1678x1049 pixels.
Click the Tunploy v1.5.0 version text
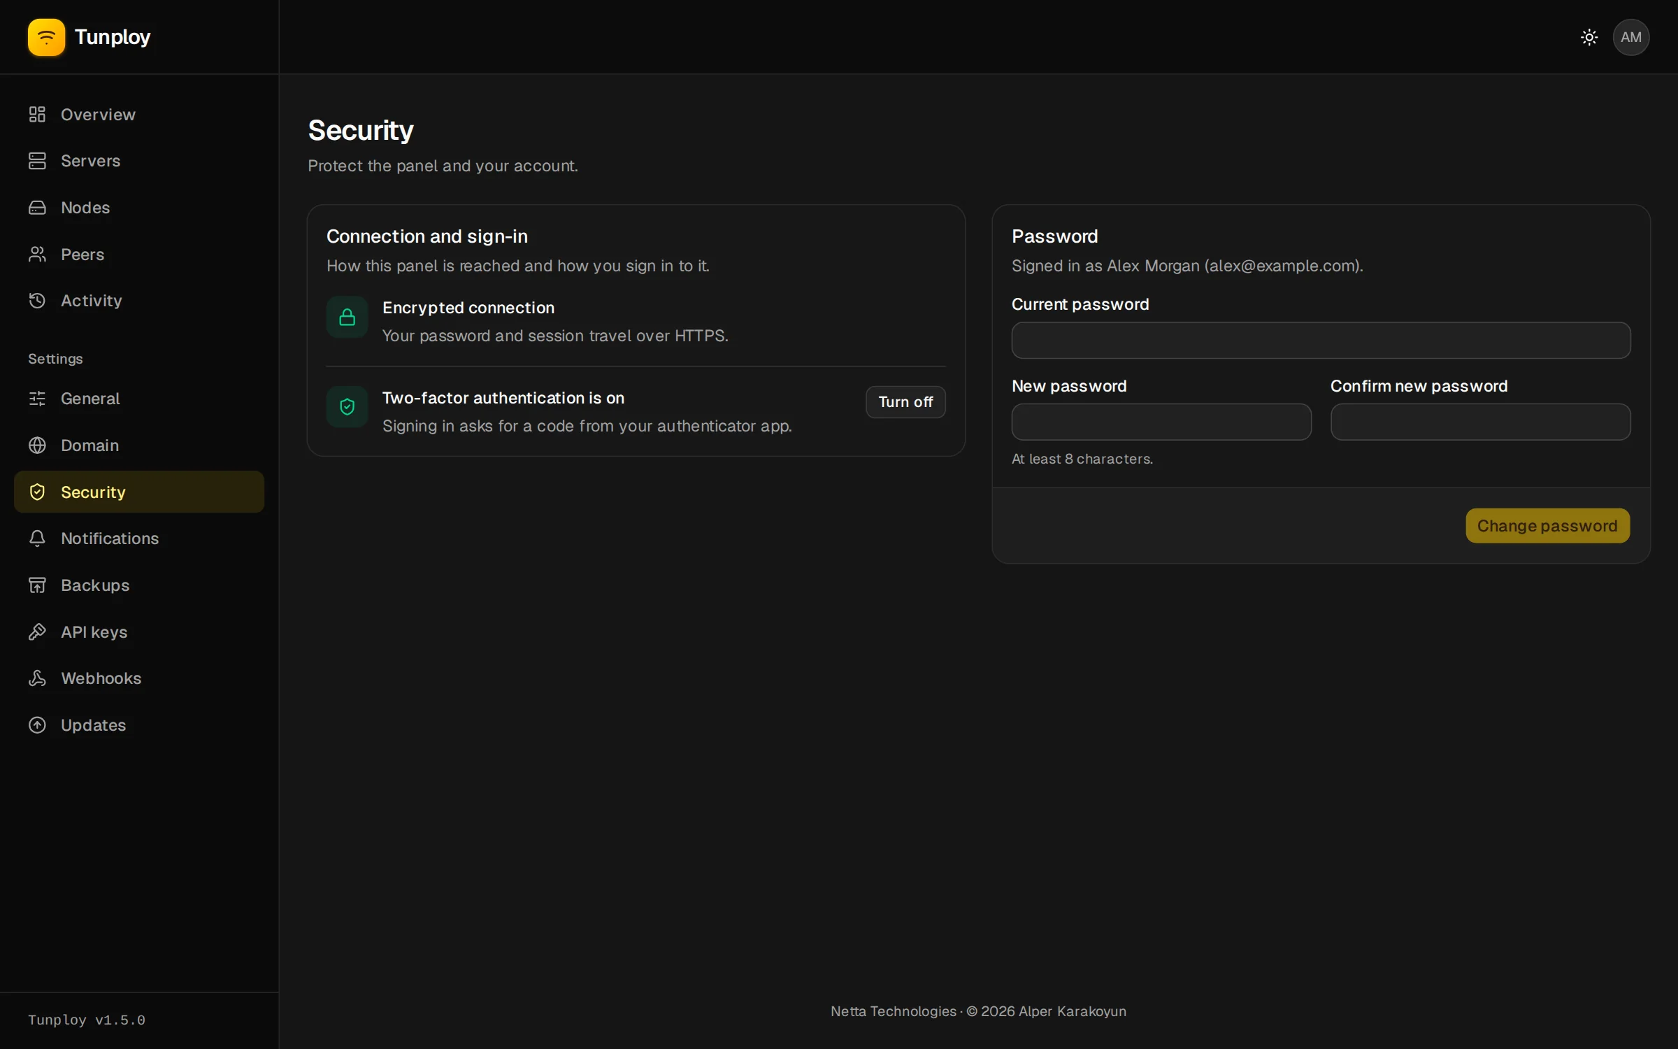click(x=87, y=1020)
